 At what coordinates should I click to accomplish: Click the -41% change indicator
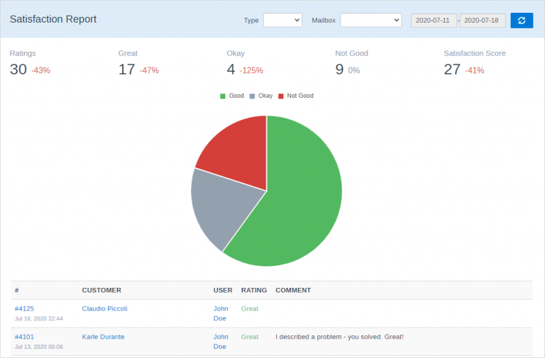(475, 70)
